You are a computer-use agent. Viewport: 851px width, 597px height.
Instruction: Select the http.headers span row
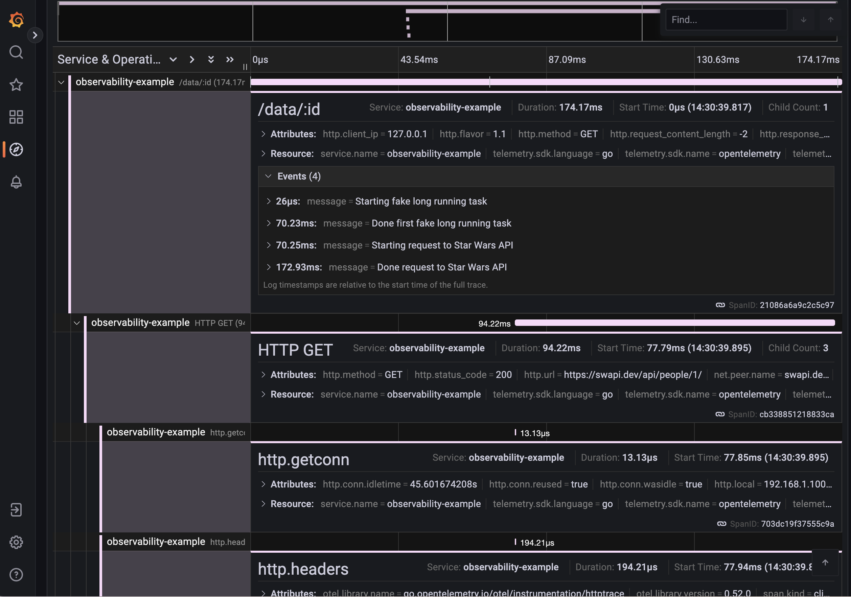176,542
